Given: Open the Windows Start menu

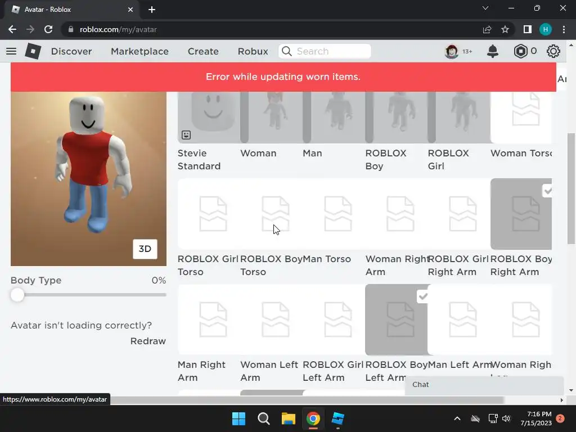Looking at the screenshot, I should click(238, 418).
